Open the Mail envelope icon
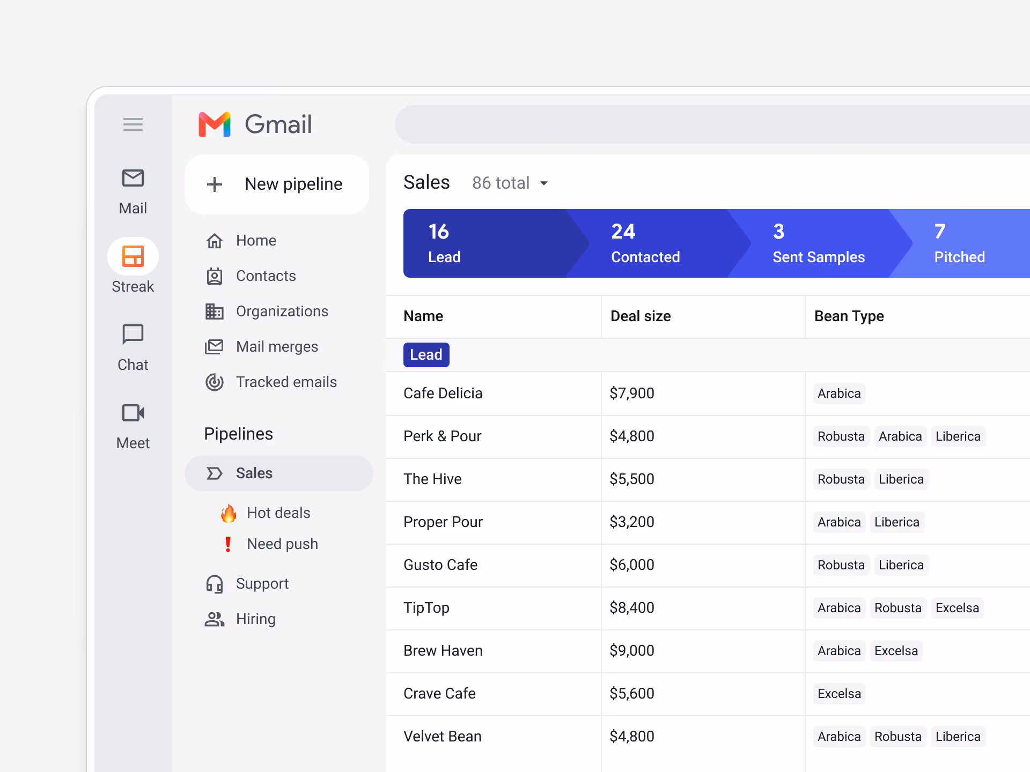 pyautogui.click(x=133, y=178)
